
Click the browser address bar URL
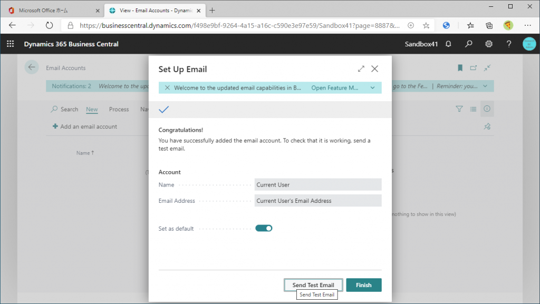click(x=240, y=25)
